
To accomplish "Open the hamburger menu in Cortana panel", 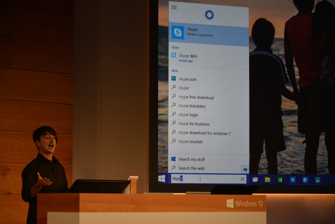I will (174, 7).
